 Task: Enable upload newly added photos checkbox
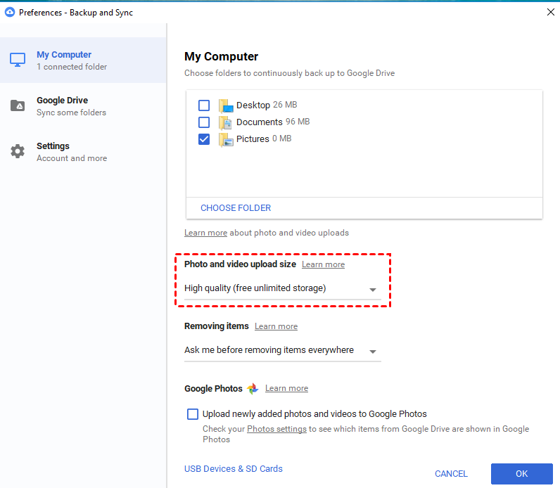pyautogui.click(x=193, y=414)
